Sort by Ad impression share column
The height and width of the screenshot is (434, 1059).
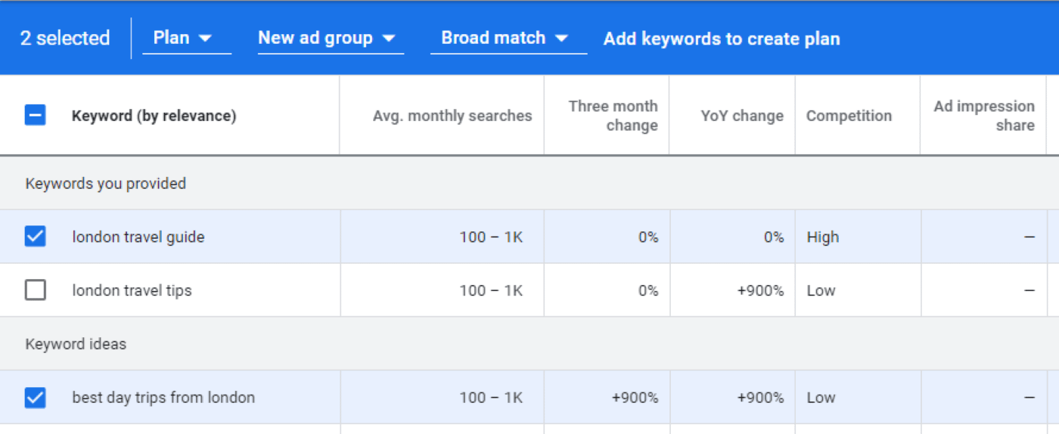(984, 116)
